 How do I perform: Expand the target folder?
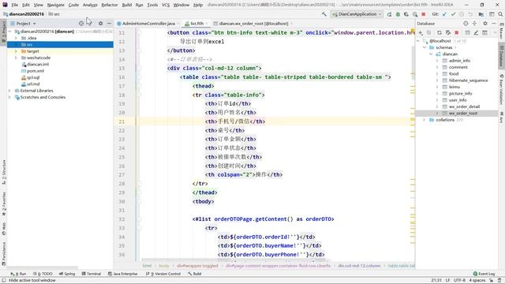tap(16, 51)
